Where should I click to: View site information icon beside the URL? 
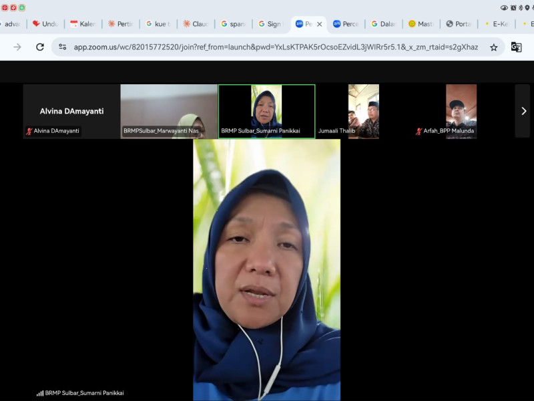pyautogui.click(x=63, y=47)
